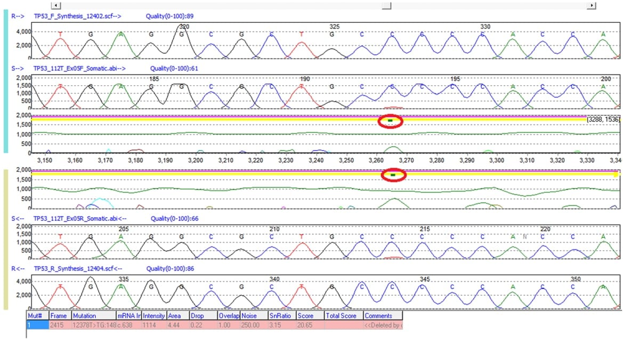Click the reverse mutation marker circled in red
Image resolution: width=624 pixels, height=339 pixels.
click(x=393, y=175)
